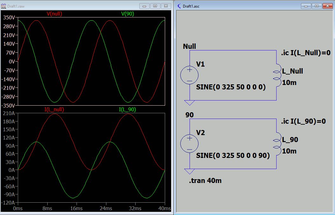Click the red V(null) trace label
335x215 pixels.
click(x=54, y=14)
